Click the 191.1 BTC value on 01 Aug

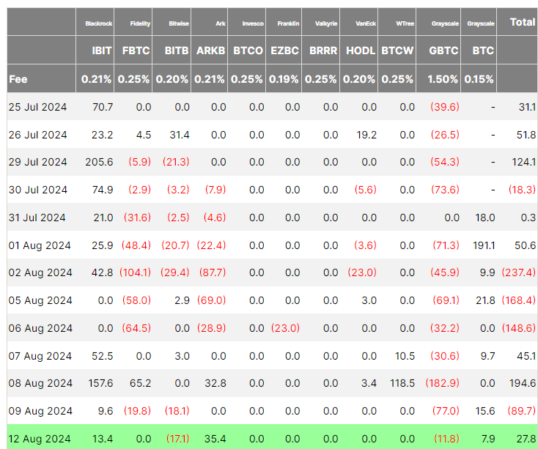pos(482,245)
